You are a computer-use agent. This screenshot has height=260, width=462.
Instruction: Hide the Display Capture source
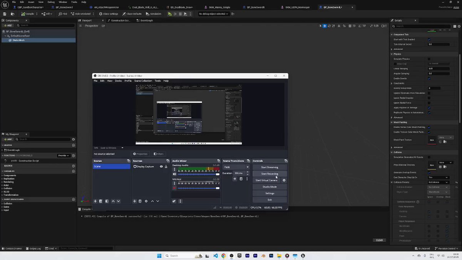[161, 166]
